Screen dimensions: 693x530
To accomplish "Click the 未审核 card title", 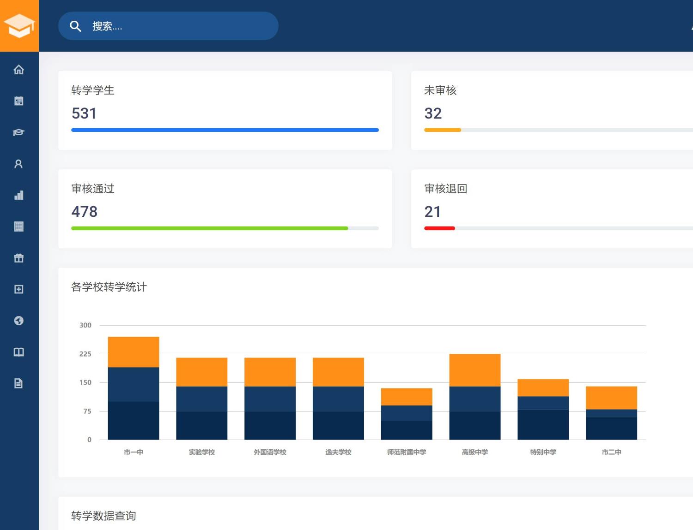I will (x=440, y=90).
